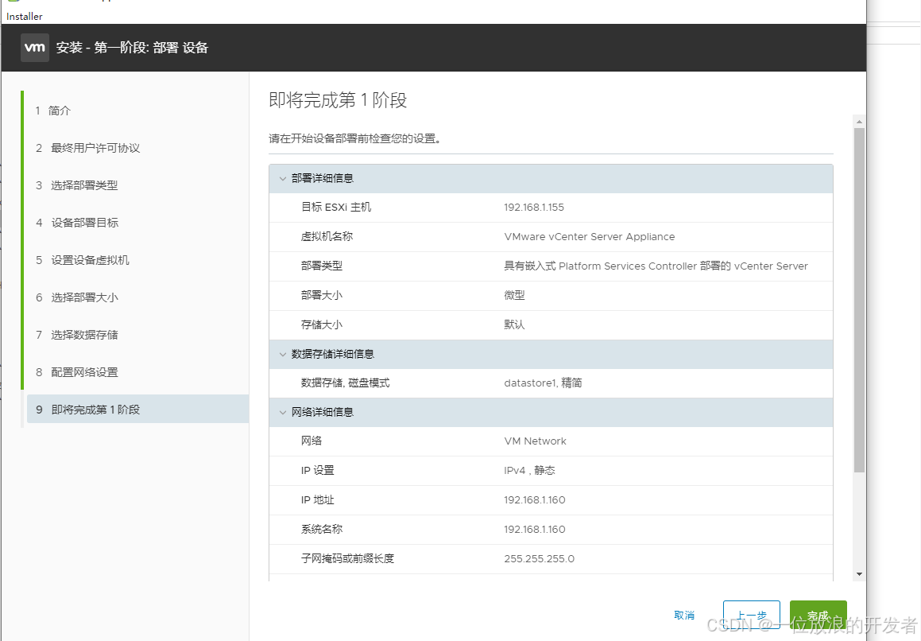
Task: Click the 数据存储, 磁盘模式 label
Action: point(345,383)
